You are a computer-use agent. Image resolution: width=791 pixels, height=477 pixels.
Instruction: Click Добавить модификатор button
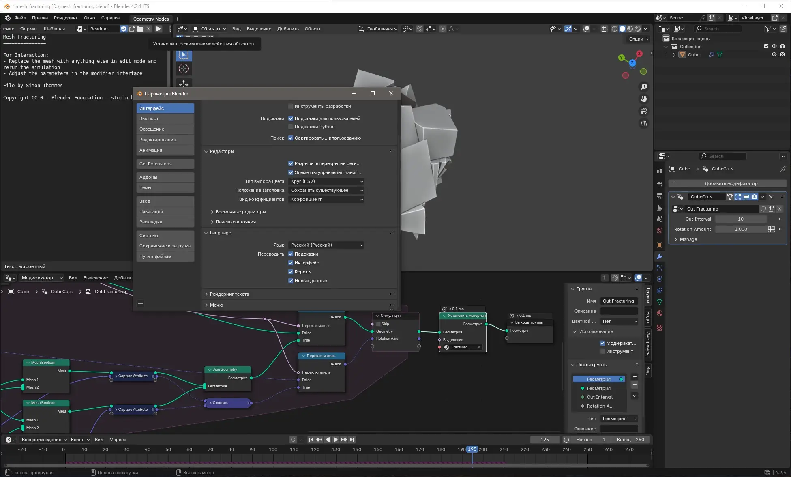pyautogui.click(x=727, y=183)
